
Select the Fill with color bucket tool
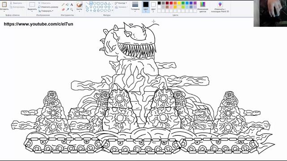[67, 4]
